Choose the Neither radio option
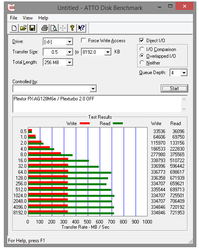199x249 pixels. 142,63
